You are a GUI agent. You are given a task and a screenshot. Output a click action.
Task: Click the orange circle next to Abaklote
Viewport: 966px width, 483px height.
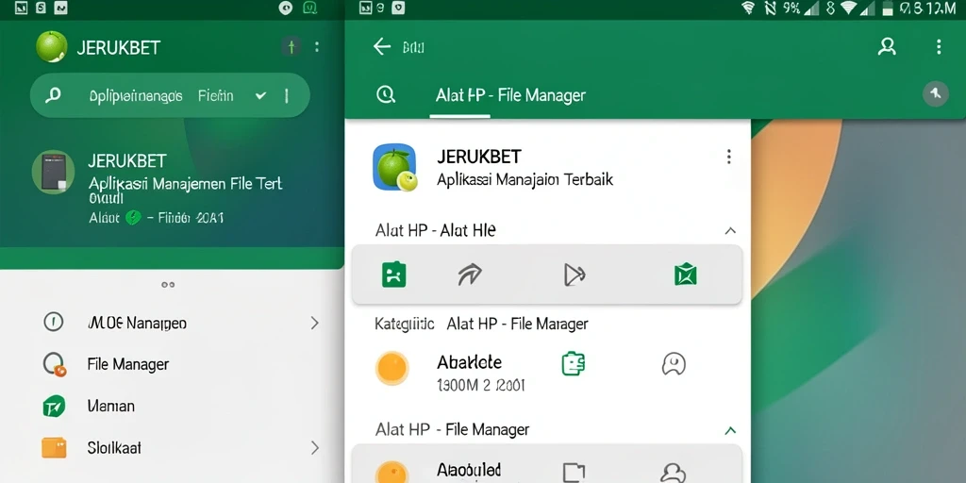pos(392,369)
